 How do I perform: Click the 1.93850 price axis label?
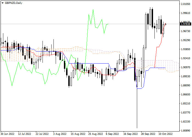coord(185,49)
